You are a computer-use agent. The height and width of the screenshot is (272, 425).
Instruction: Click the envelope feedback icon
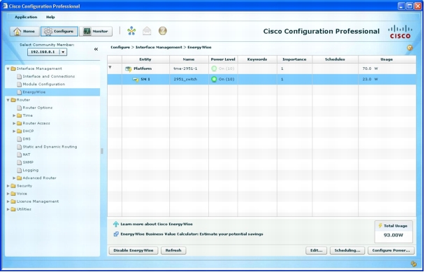[147, 31]
